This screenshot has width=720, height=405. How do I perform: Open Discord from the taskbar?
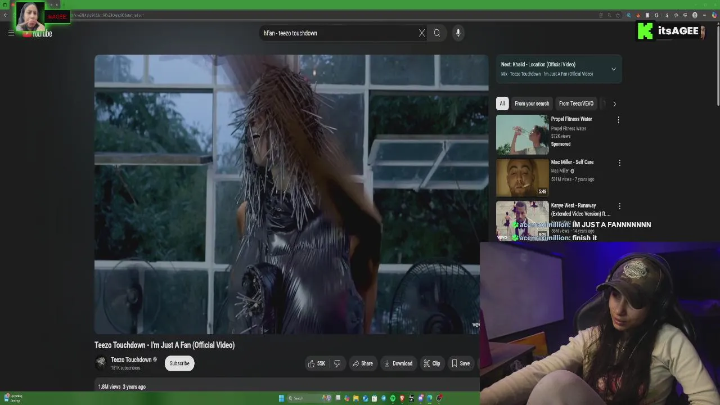click(420, 398)
